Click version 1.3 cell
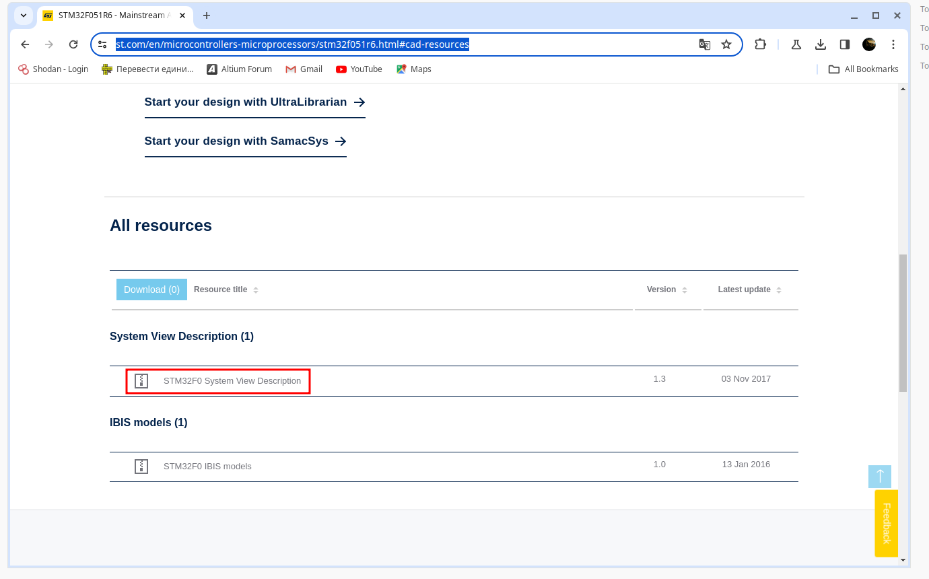 (660, 379)
